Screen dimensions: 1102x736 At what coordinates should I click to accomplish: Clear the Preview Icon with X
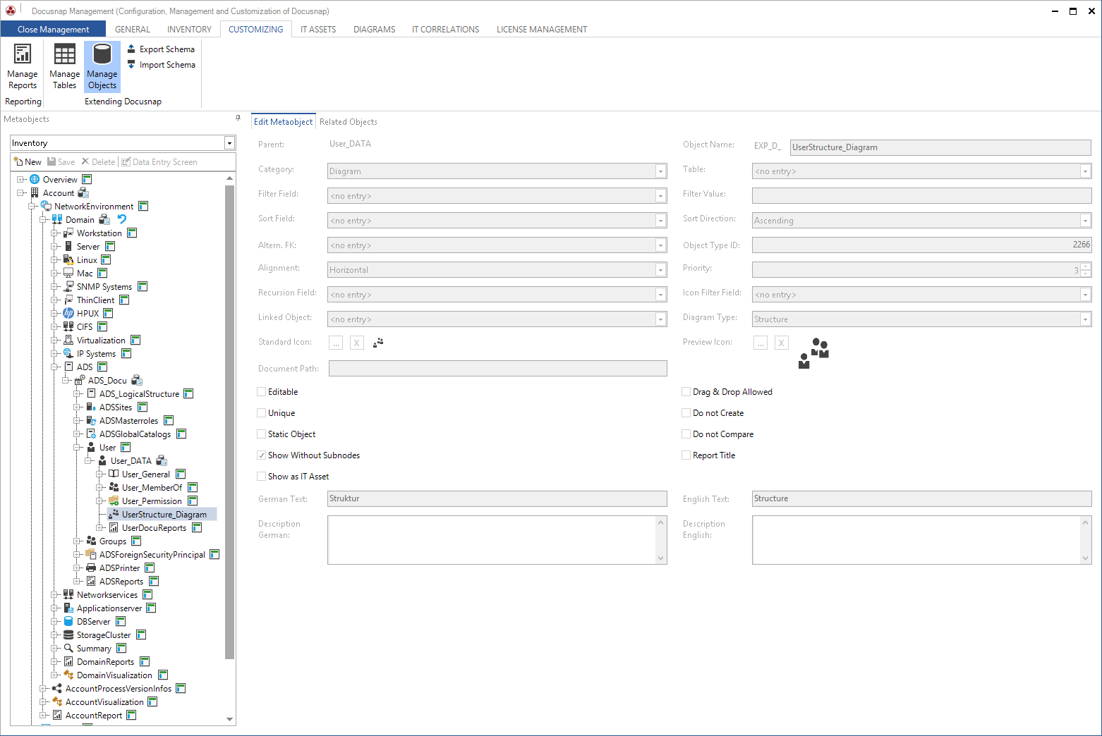pyautogui.click(x=782, y=343)
